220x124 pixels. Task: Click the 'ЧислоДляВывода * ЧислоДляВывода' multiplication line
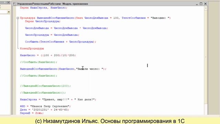[66, 28]
